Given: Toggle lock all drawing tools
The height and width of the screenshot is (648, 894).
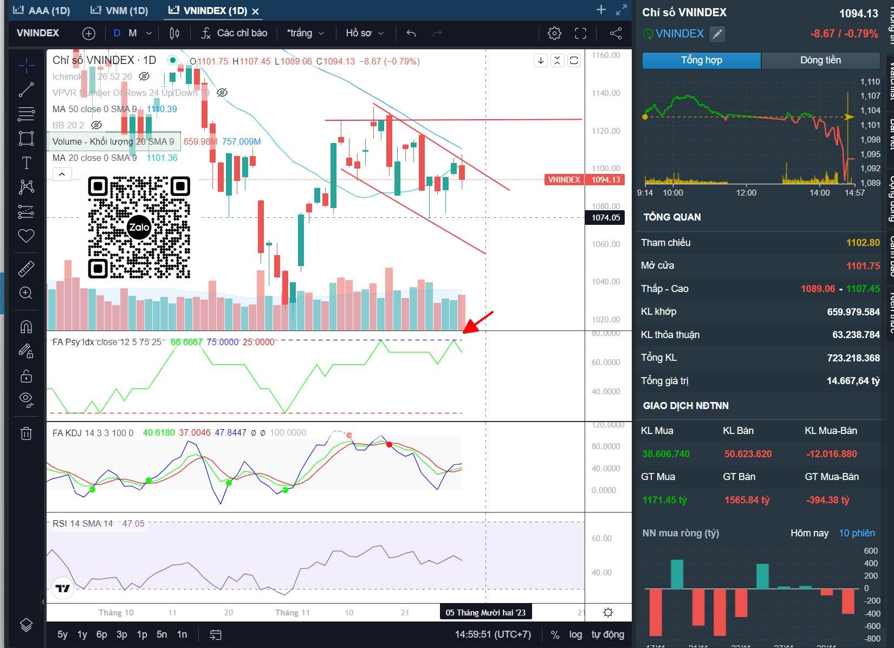Looking at the screenshot, I should tap(26, 375).
